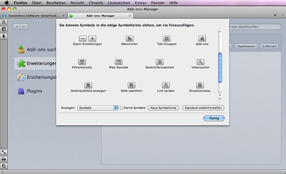Image resolution: width=286 pixels, height=174 pixels.
Task: Select the Untersuchen magnifier icon
Action: (x=200, y=62)
